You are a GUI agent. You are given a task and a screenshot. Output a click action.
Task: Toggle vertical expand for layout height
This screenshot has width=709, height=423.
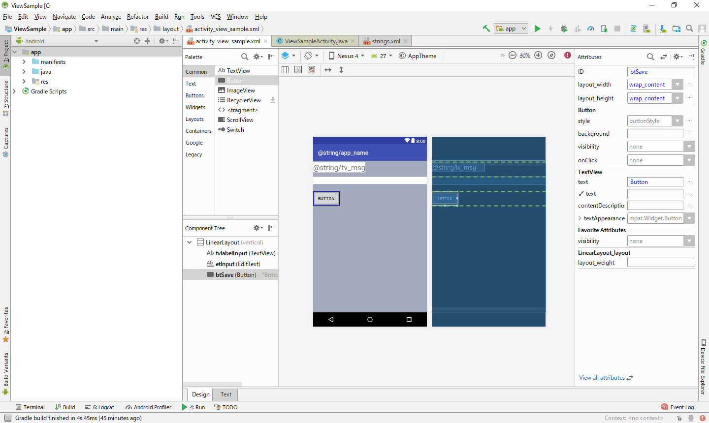(x=341, y=70)
